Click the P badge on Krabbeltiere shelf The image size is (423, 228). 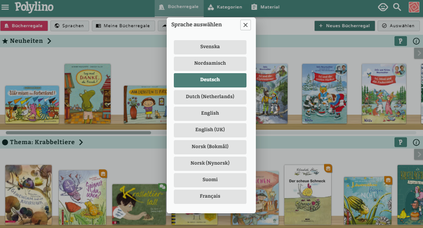400,142
